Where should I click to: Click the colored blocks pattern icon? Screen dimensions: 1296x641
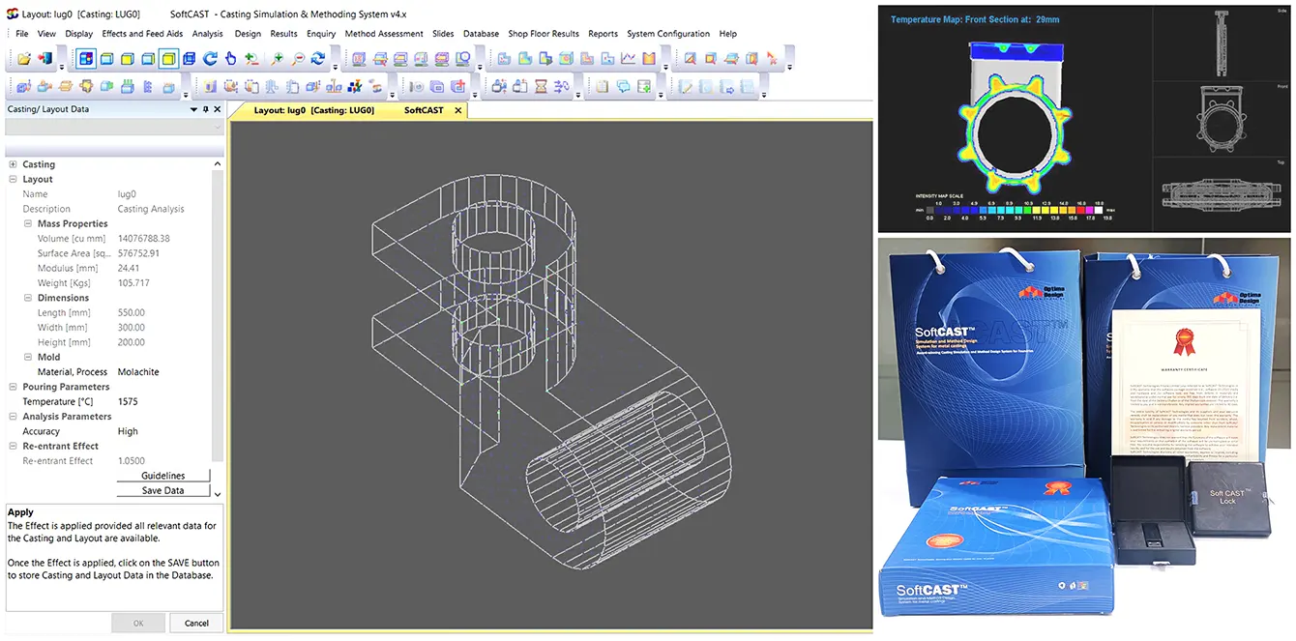(x=355, y=86)
